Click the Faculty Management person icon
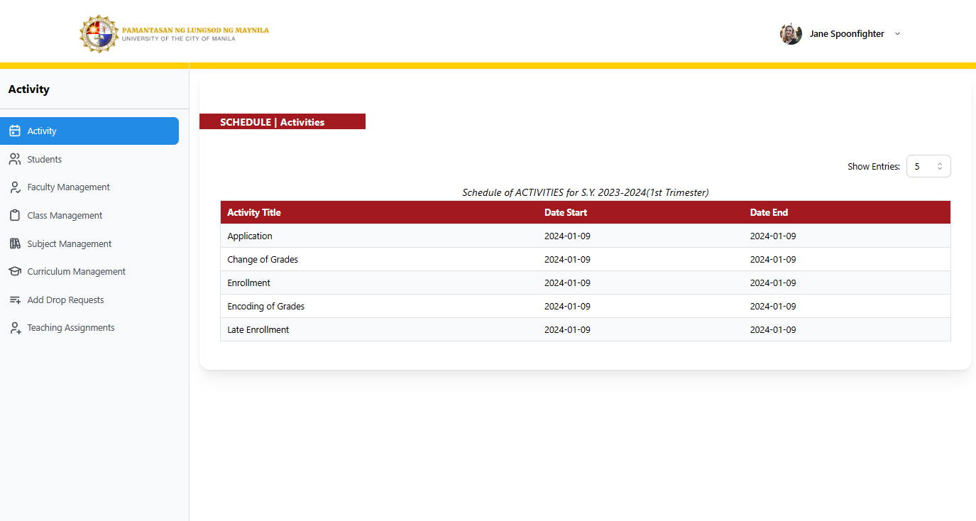 tap(14, 187)
